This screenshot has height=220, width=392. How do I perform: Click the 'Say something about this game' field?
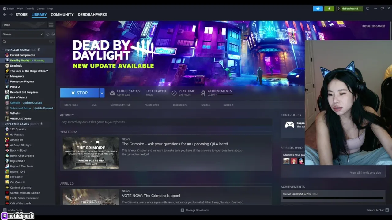pyautogui.click(x=166, y=122)
